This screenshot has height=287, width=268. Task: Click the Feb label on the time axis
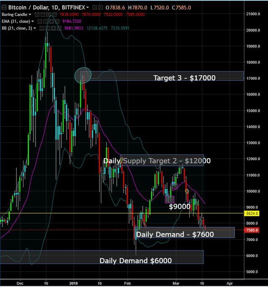127,283
